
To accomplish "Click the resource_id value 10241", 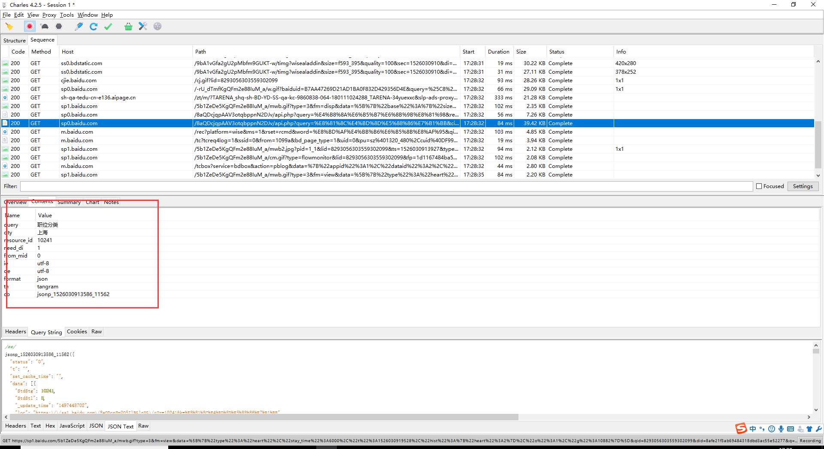I will 45,240.
